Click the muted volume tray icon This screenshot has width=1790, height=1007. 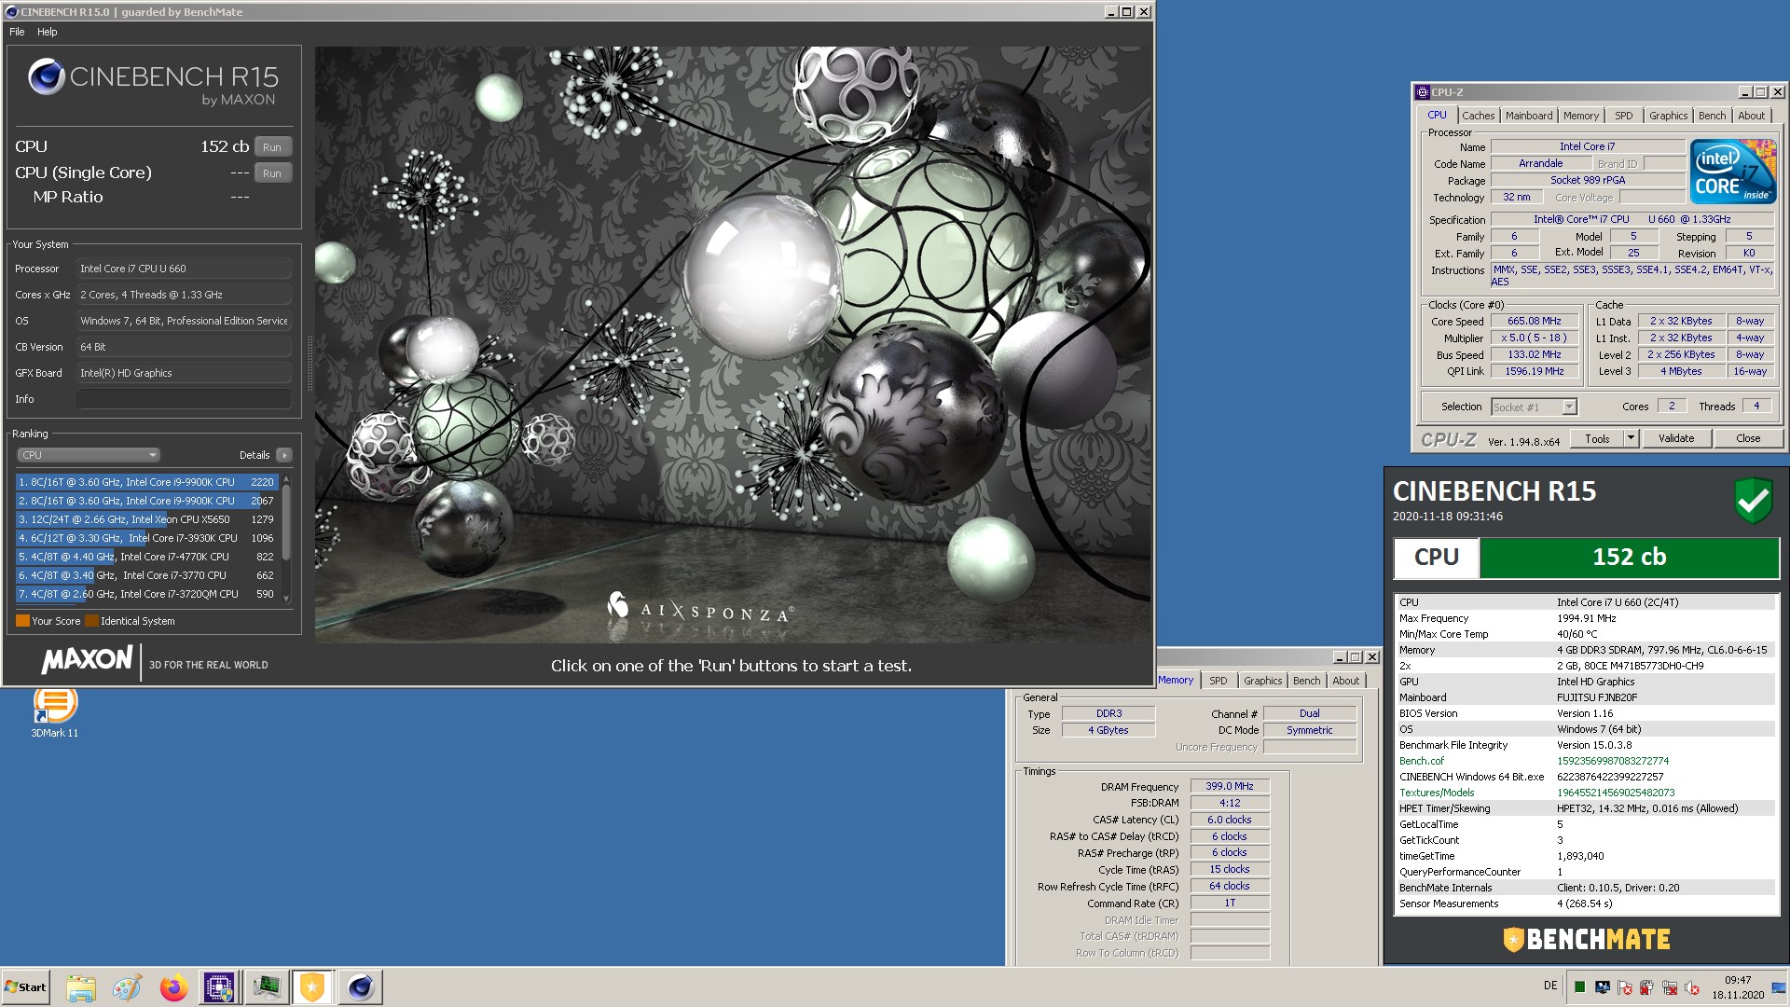tap(1692, 987)
